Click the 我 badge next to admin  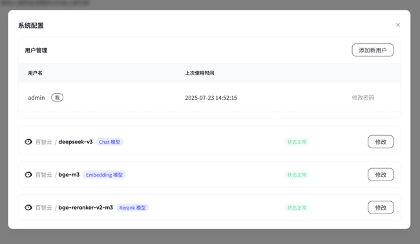[58, 98]
